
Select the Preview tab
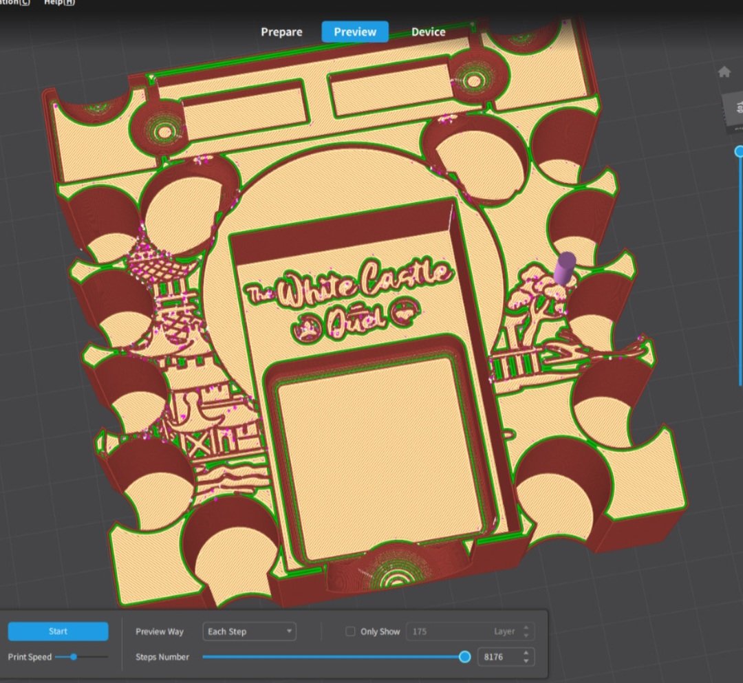click(355, 32)
